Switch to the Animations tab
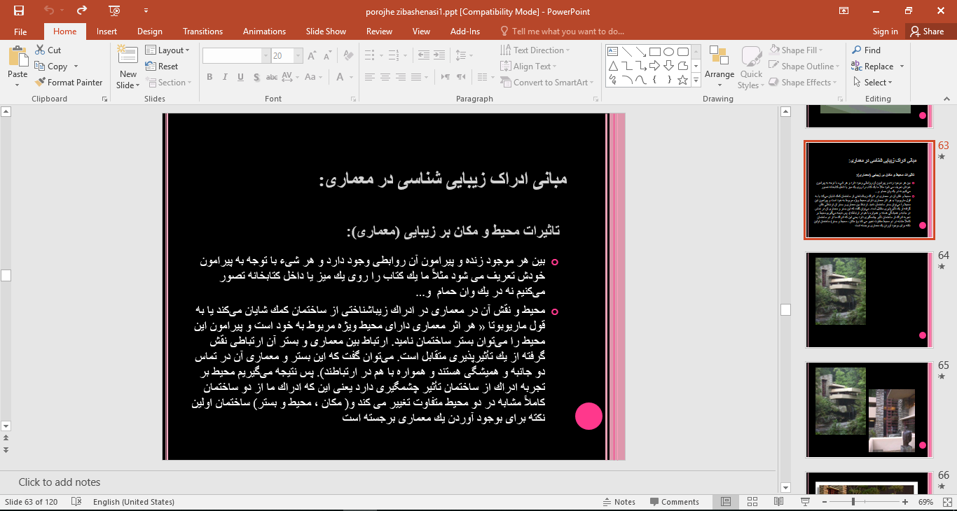957x511 pixels. pyautogui.click(x=264, y=31)
